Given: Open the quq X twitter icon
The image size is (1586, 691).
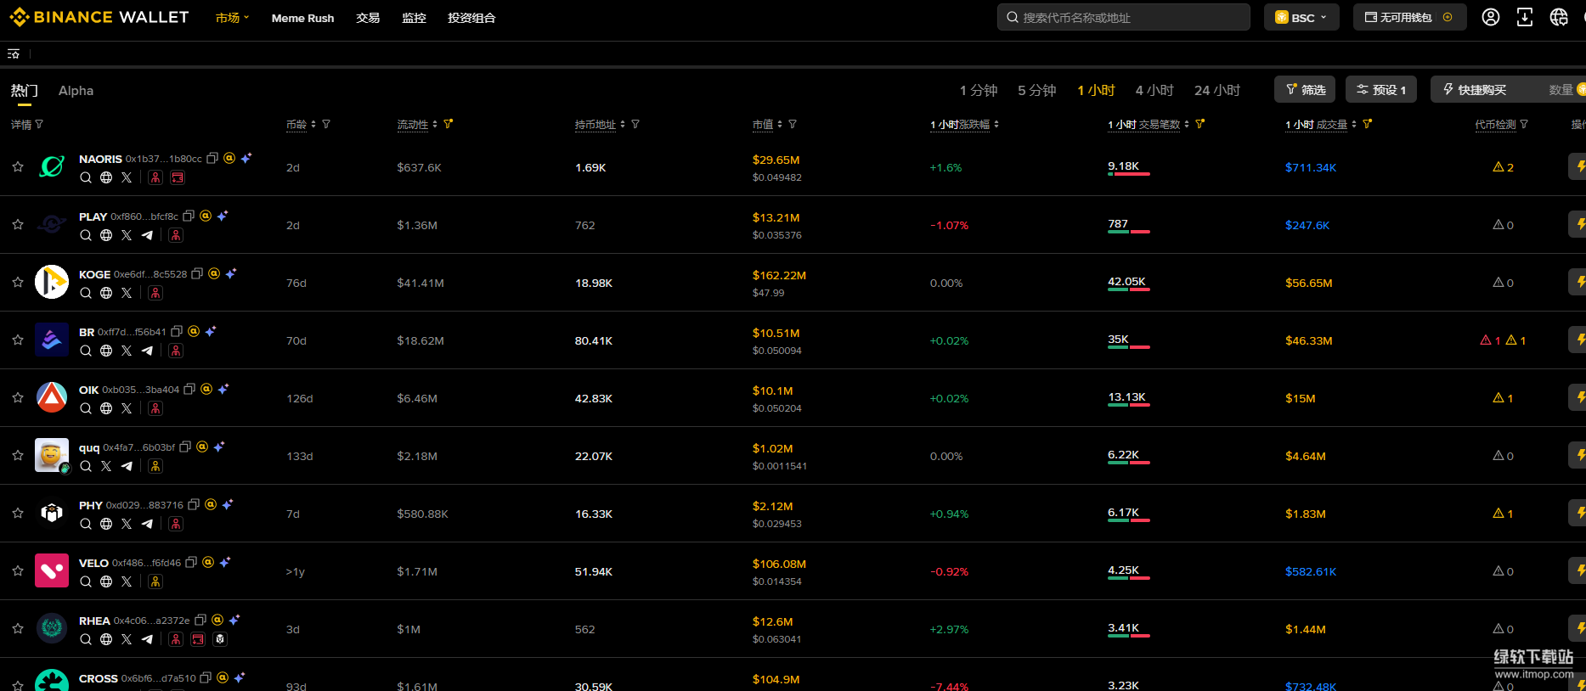Looking at the screenshot, I should tap(106, 466).
